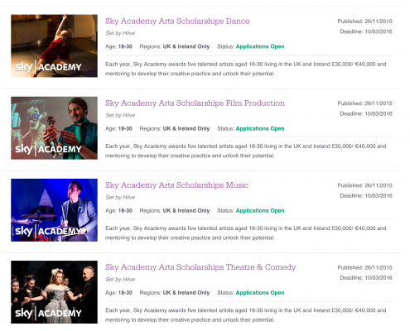This screenshot has height=331, width=410.
Task: Click the Dance scholarship description paragraph
Action: point(246,69)
